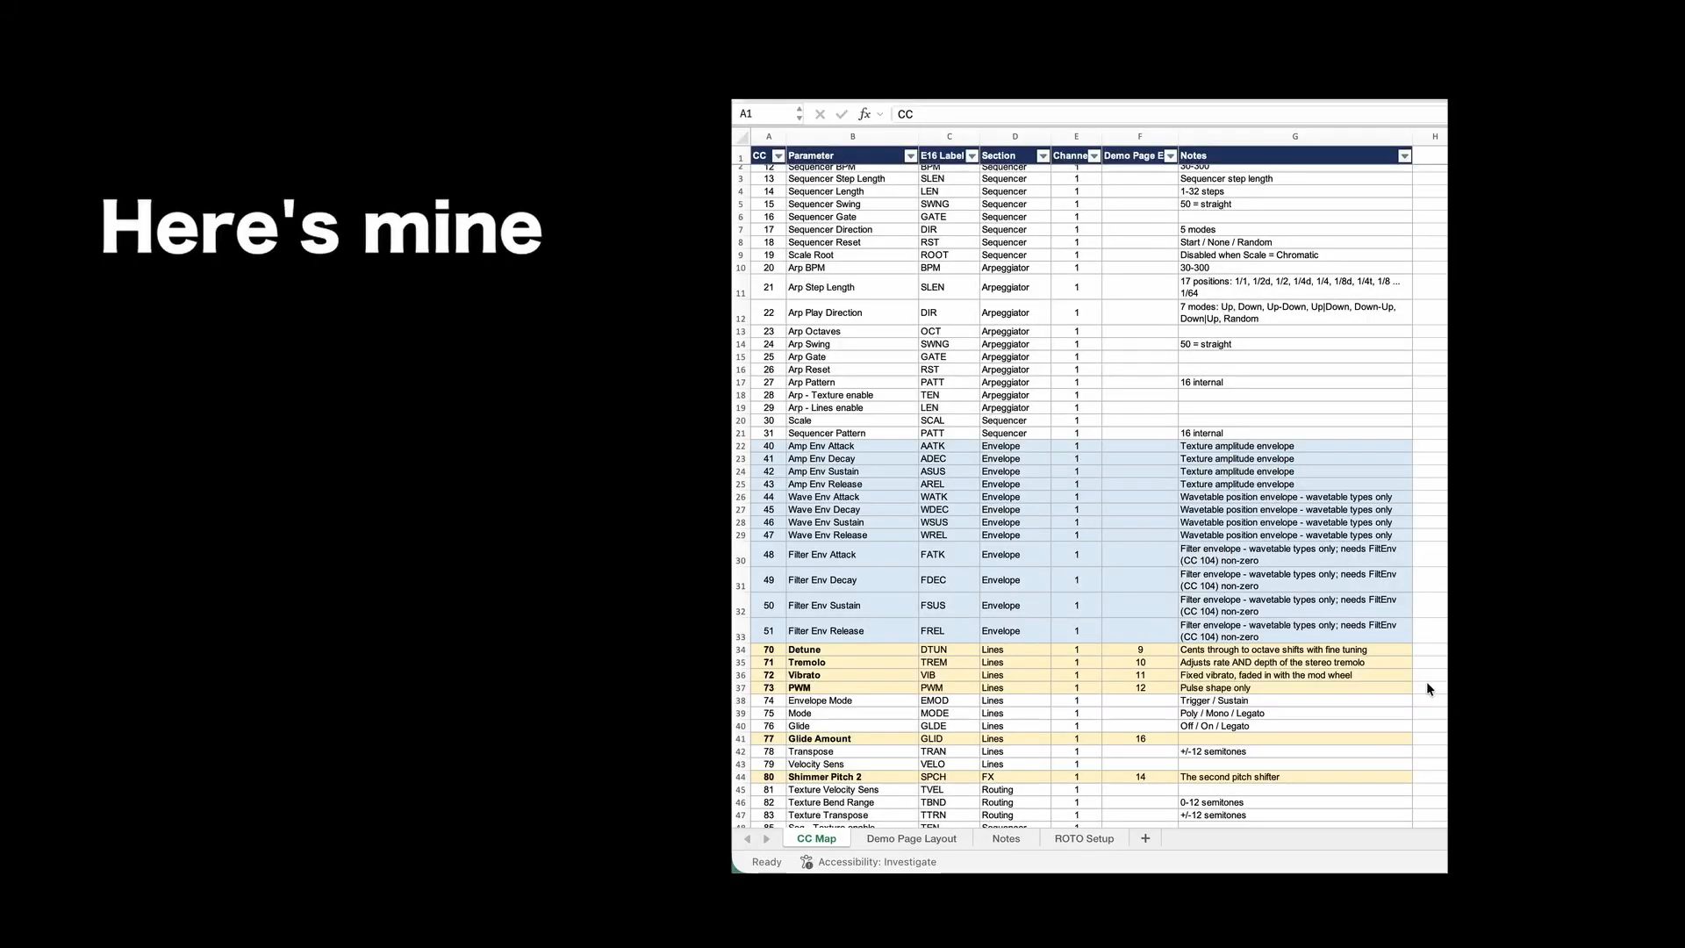Click the Accessibility Investigate status icon
This screenshot has width=1685, height=948.
click(807, 862)
